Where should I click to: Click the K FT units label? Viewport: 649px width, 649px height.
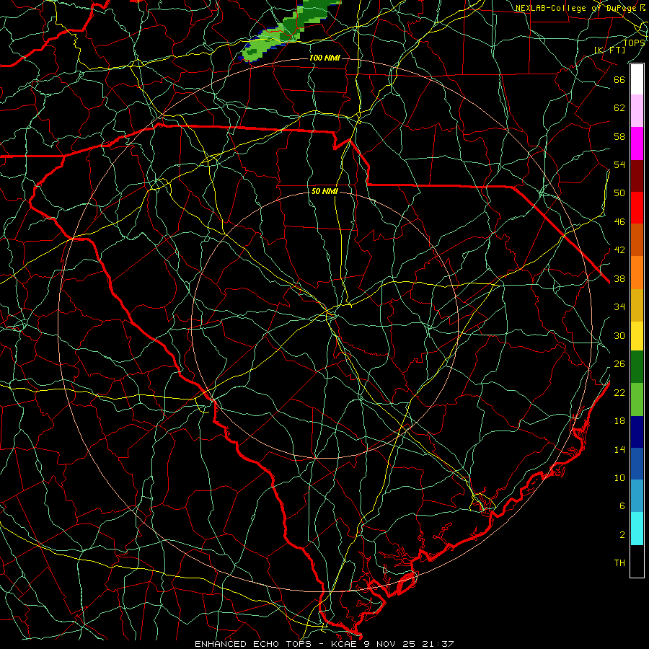[x=609, y=50]
